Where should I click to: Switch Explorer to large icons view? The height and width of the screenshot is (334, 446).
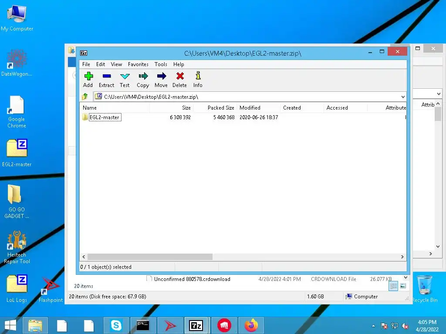pyautogui.click(x=403, y=286)
